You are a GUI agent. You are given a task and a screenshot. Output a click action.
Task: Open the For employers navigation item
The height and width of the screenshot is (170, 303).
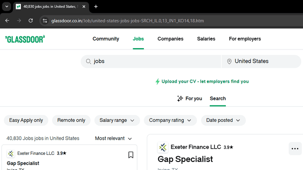[245, 39]
